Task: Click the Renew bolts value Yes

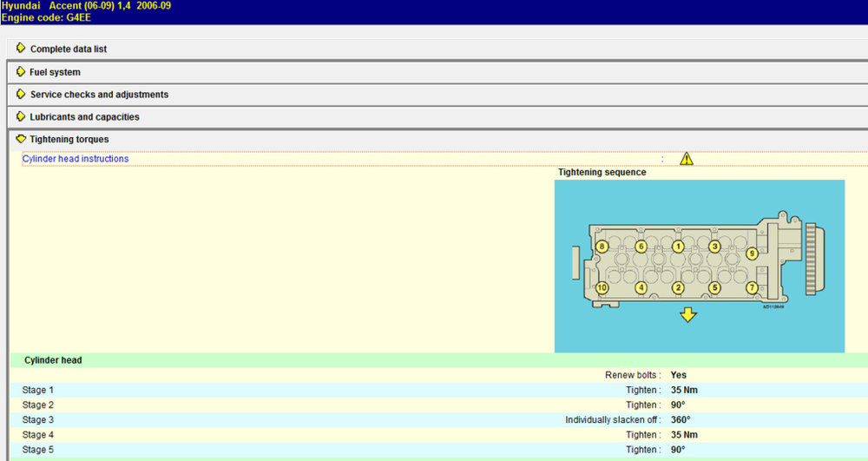Action: [678, 375]
